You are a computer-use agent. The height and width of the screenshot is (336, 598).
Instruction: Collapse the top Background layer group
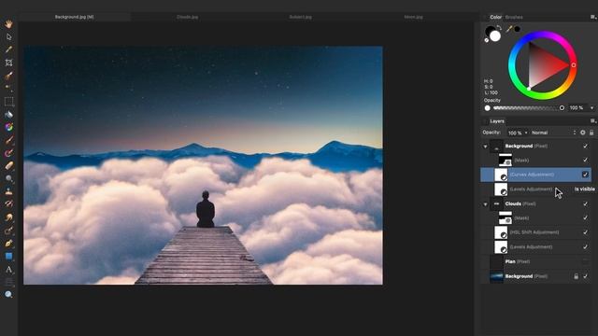tap(485, 147)
